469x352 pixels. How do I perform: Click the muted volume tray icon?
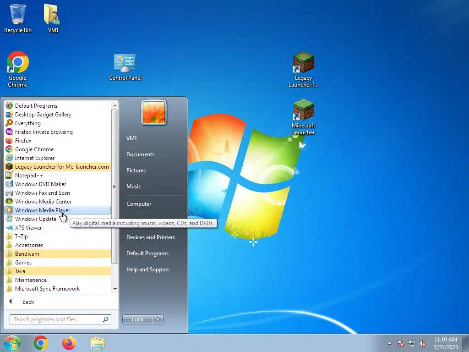point(423,344)
